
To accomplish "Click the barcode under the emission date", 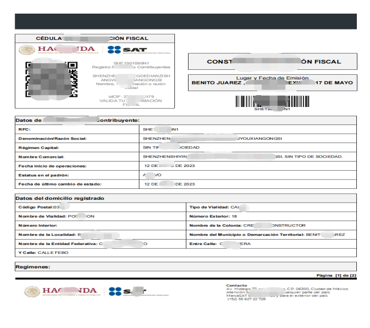I will click(x=272, y=102).
